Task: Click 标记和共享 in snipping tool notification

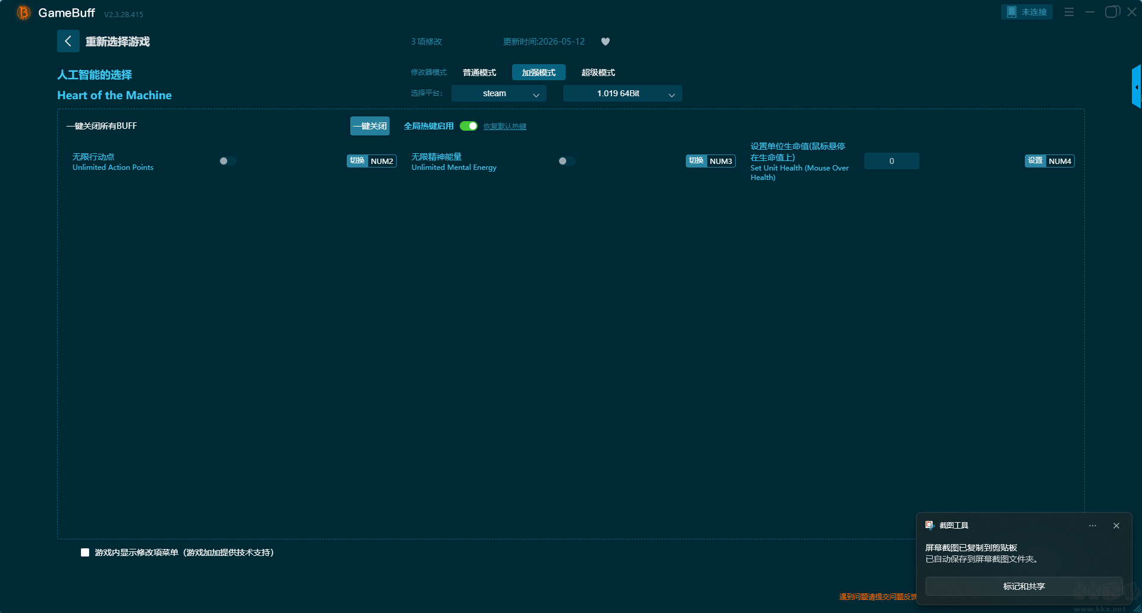Action: pyautogui.click(x=1024, y=586)
